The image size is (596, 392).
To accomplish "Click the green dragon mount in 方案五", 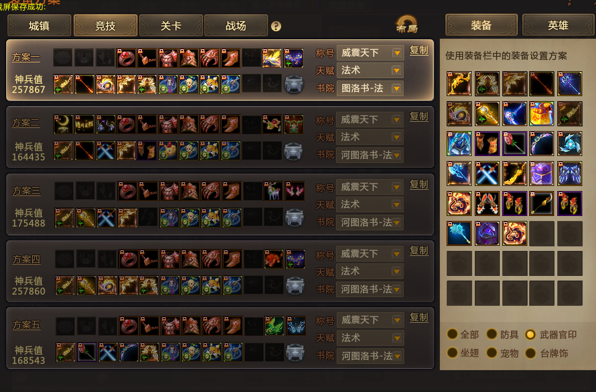I will point(274,326).
